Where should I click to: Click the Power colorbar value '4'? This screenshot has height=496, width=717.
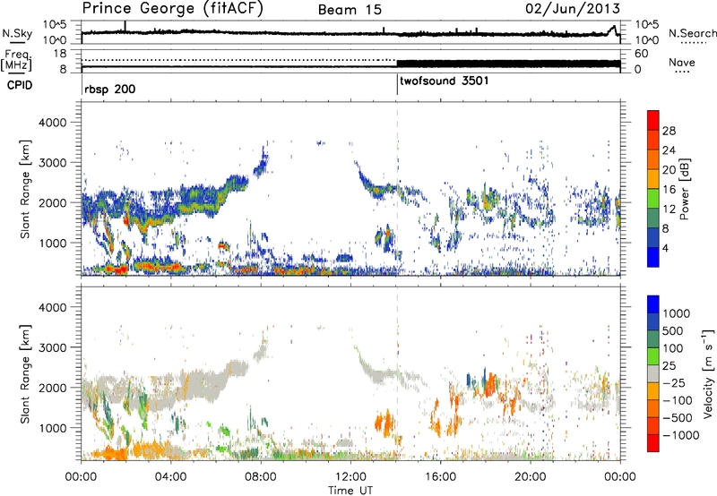[666, 249]
